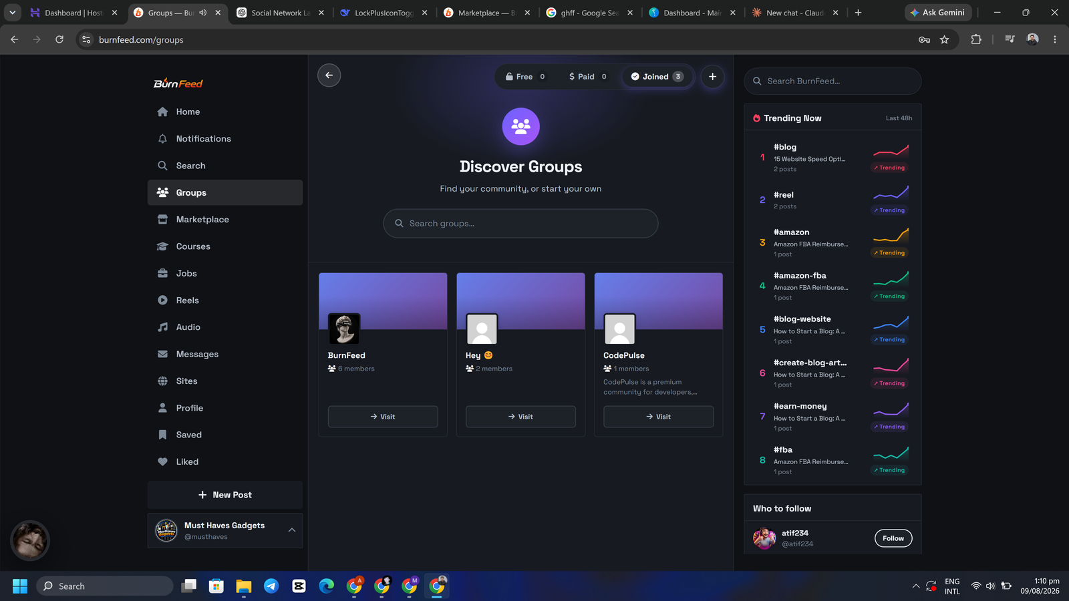Switch to the New chat Claude tab
Image resolution: width=1069 pixels, height=601 pixels.
pyautogui.click(x=795, y=13)
